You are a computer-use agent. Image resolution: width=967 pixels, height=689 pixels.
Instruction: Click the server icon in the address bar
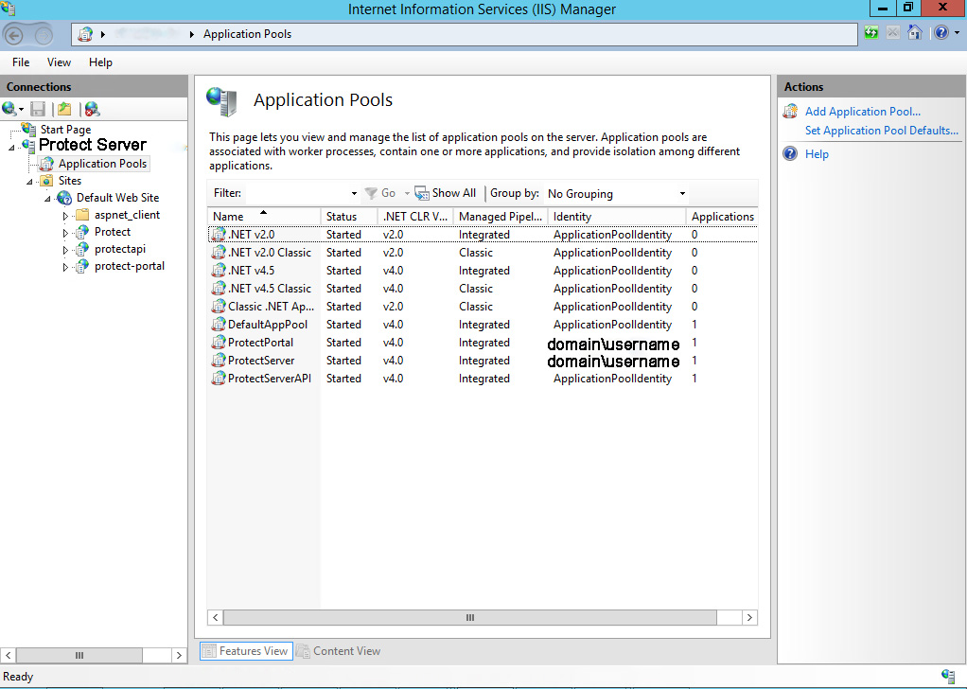[x=85, y=34]
